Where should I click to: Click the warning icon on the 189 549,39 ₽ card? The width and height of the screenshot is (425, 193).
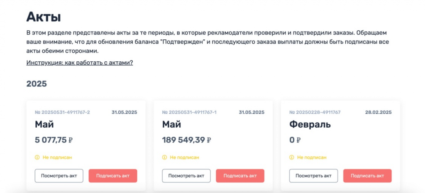pos(164,157)
